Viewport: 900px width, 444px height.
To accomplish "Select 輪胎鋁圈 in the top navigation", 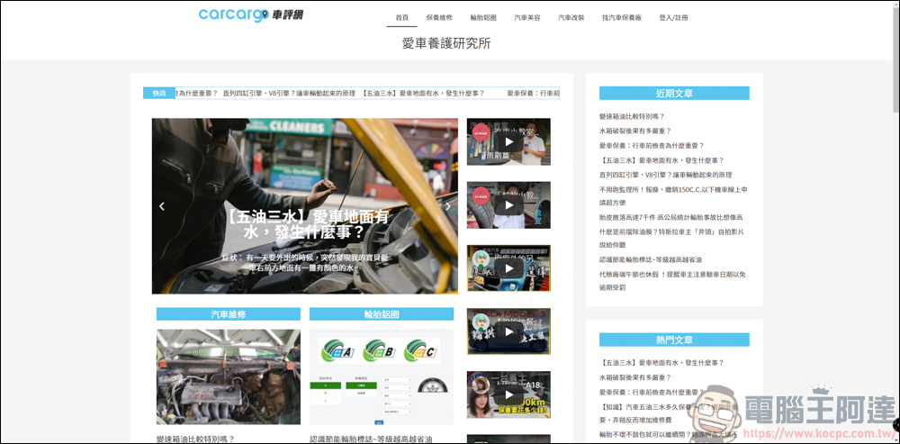I will pos(483,17).
